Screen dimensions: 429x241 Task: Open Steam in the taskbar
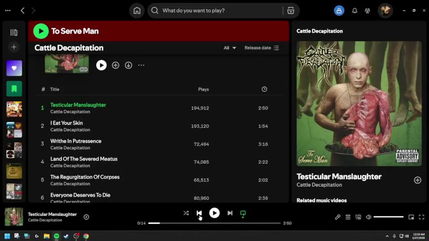pos(66,236)
